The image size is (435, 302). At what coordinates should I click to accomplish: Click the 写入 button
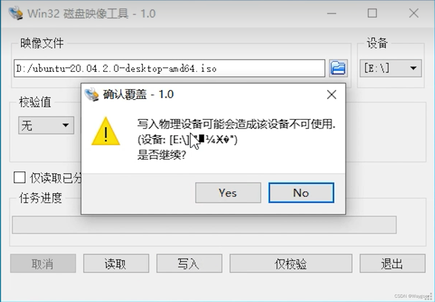pos(189,263)
